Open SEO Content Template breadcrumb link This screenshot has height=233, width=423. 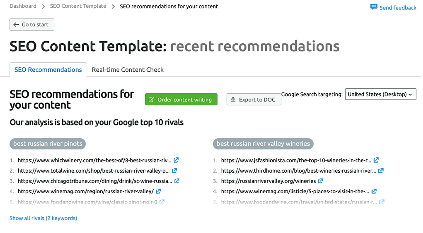tap(78, 6)
